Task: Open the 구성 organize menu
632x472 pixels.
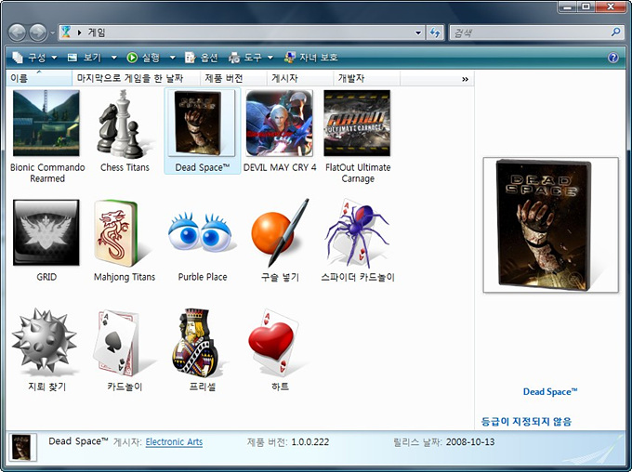Action: point(34,58)
